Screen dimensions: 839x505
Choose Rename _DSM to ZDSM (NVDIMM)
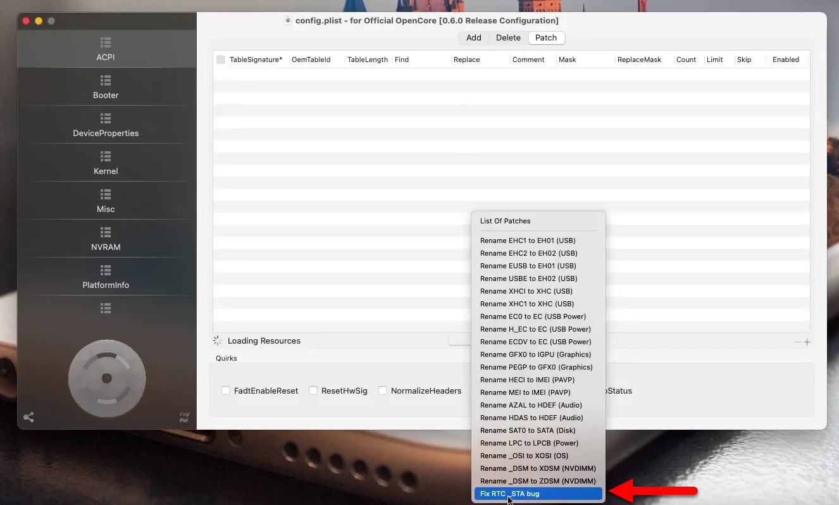coord(538,481)
